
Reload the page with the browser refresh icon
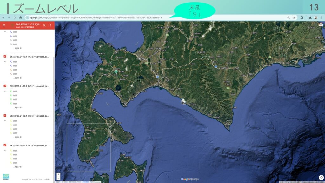[15, 17]
